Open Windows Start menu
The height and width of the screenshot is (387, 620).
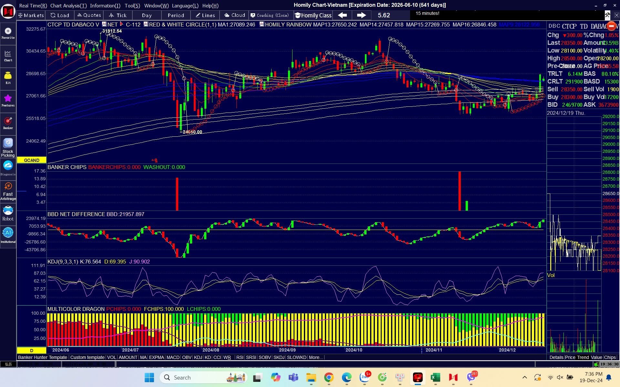pyautogui.click(x=149, y=377)
